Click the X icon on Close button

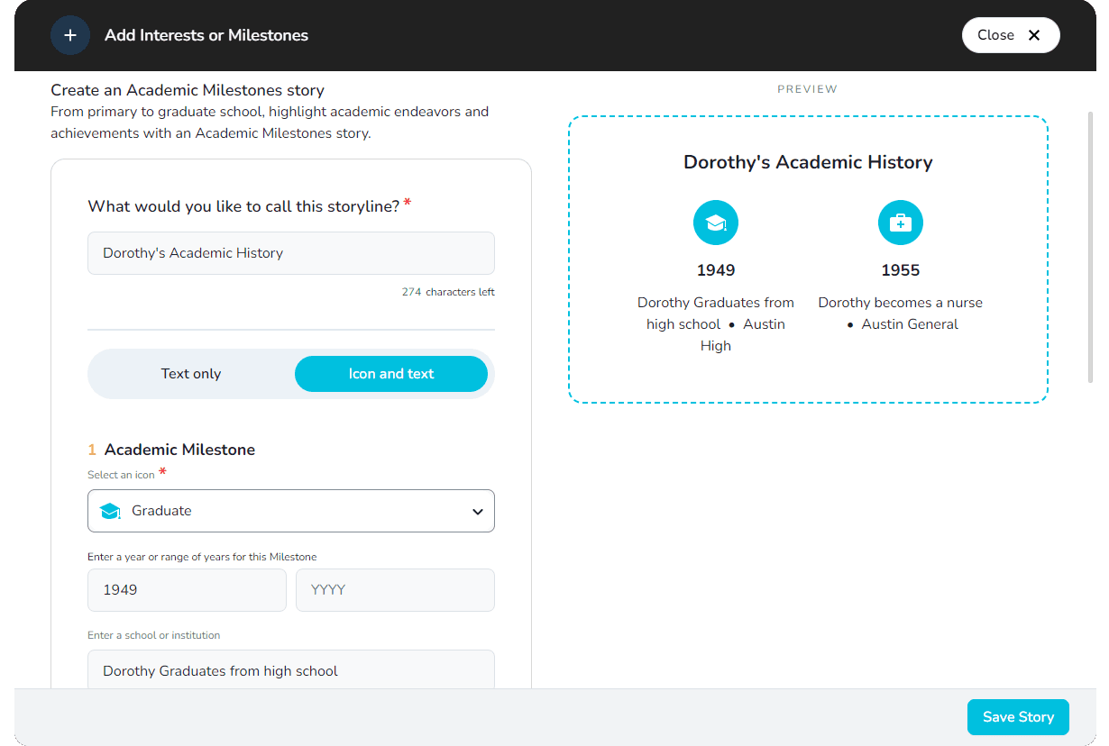(x=1034, y=35)
